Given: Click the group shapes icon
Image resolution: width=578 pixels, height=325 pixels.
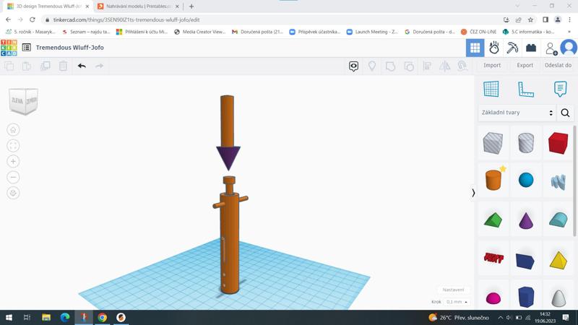Looking at the screenshot, I should click(390, 66).
